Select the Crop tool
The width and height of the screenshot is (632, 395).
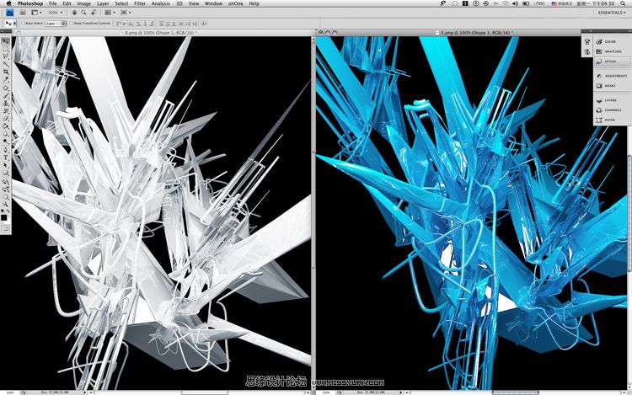(x=5, y=72)
